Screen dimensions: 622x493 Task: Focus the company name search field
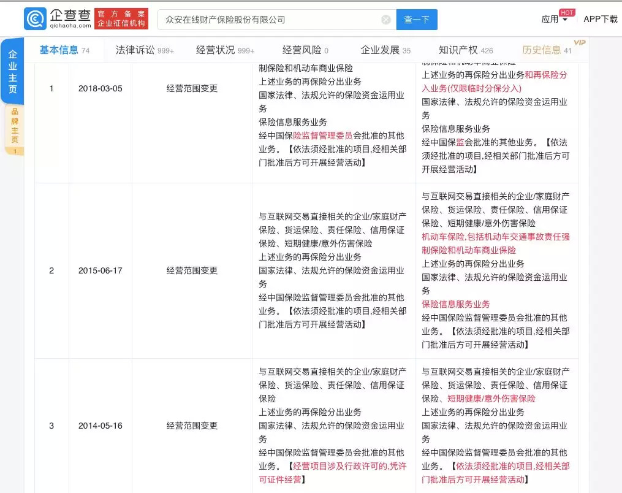(270, 20)
